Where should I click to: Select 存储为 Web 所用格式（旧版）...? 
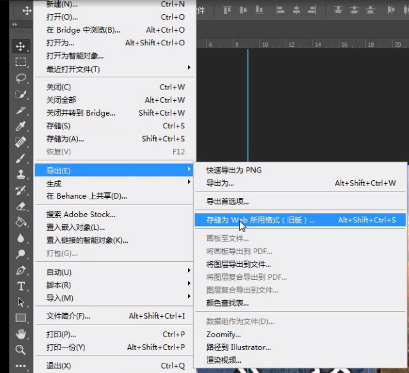pos(300,220)
